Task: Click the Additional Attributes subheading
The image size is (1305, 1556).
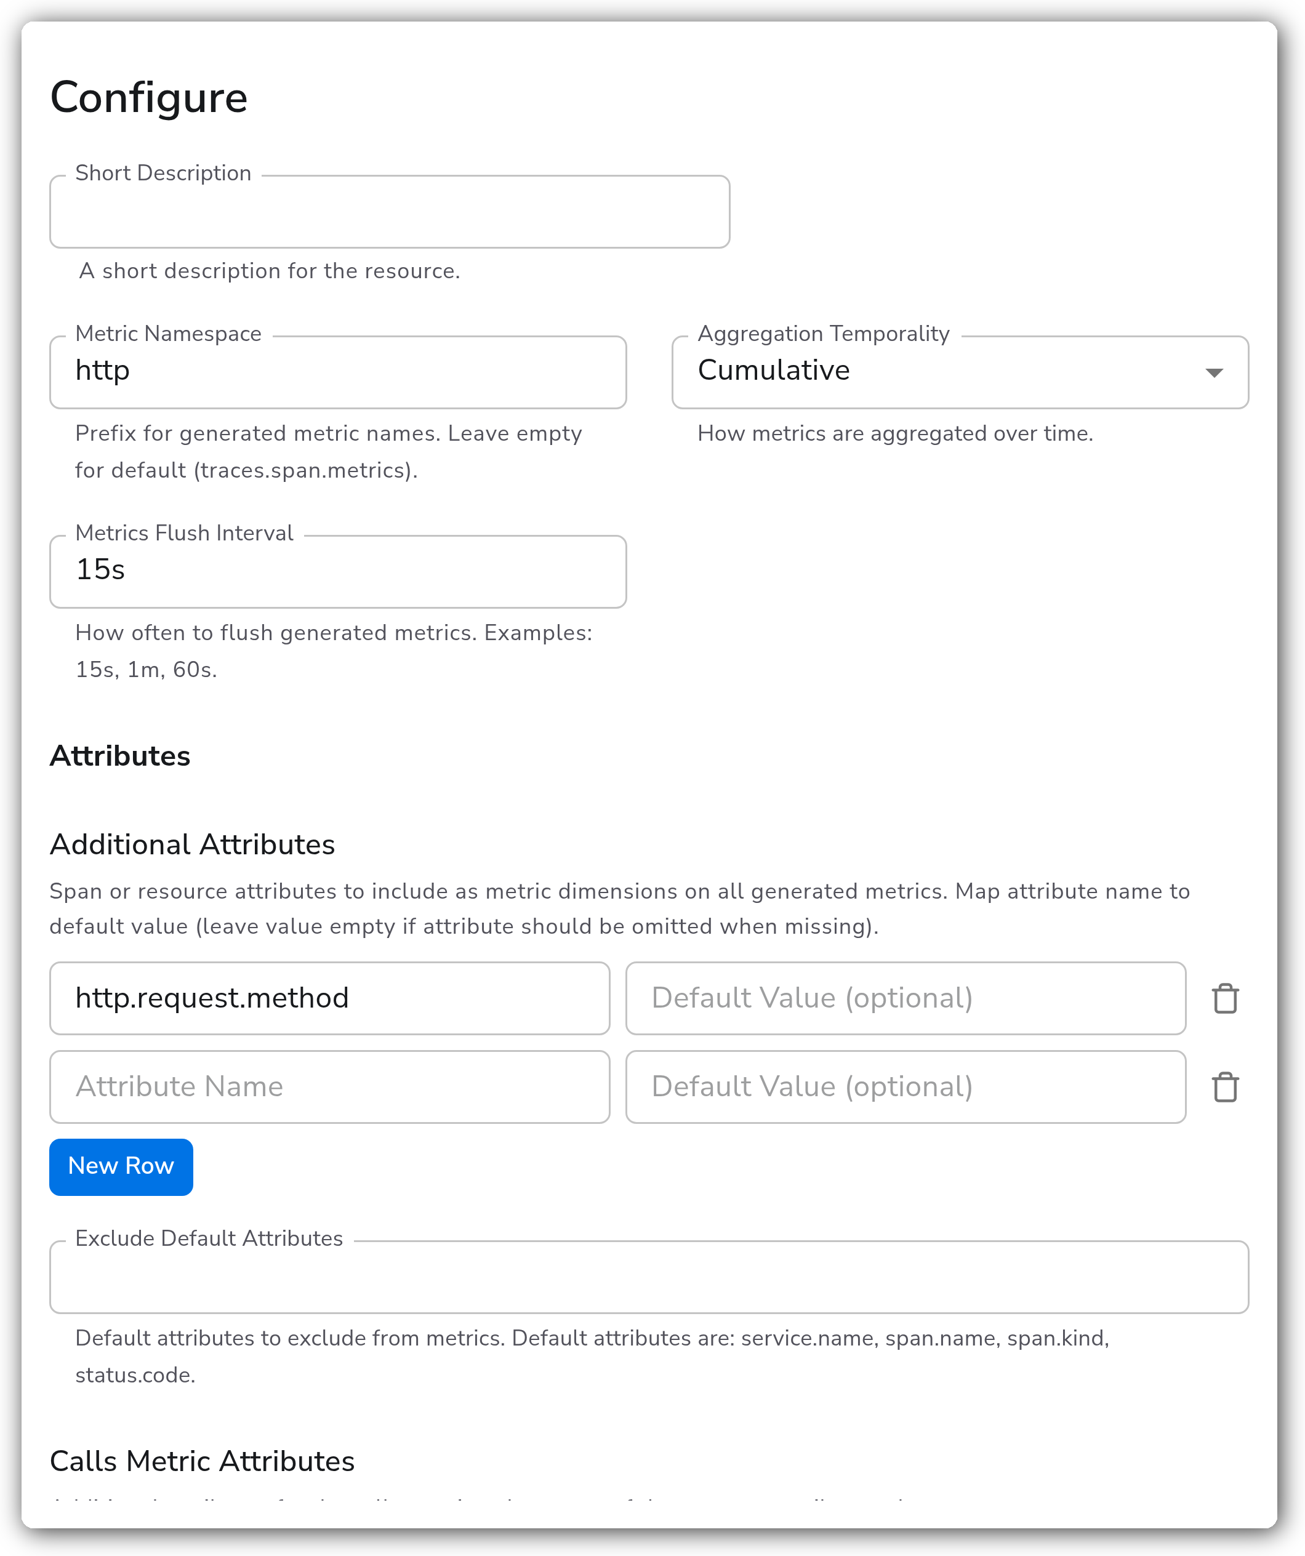Action: tap(193, 844)
